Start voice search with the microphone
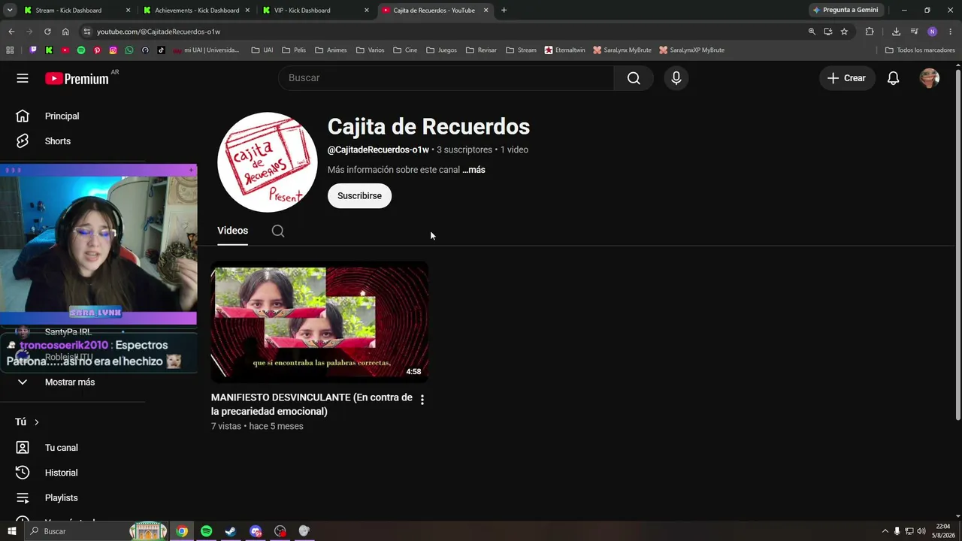This screenshot has width=962, height=541. pos(676,78)
